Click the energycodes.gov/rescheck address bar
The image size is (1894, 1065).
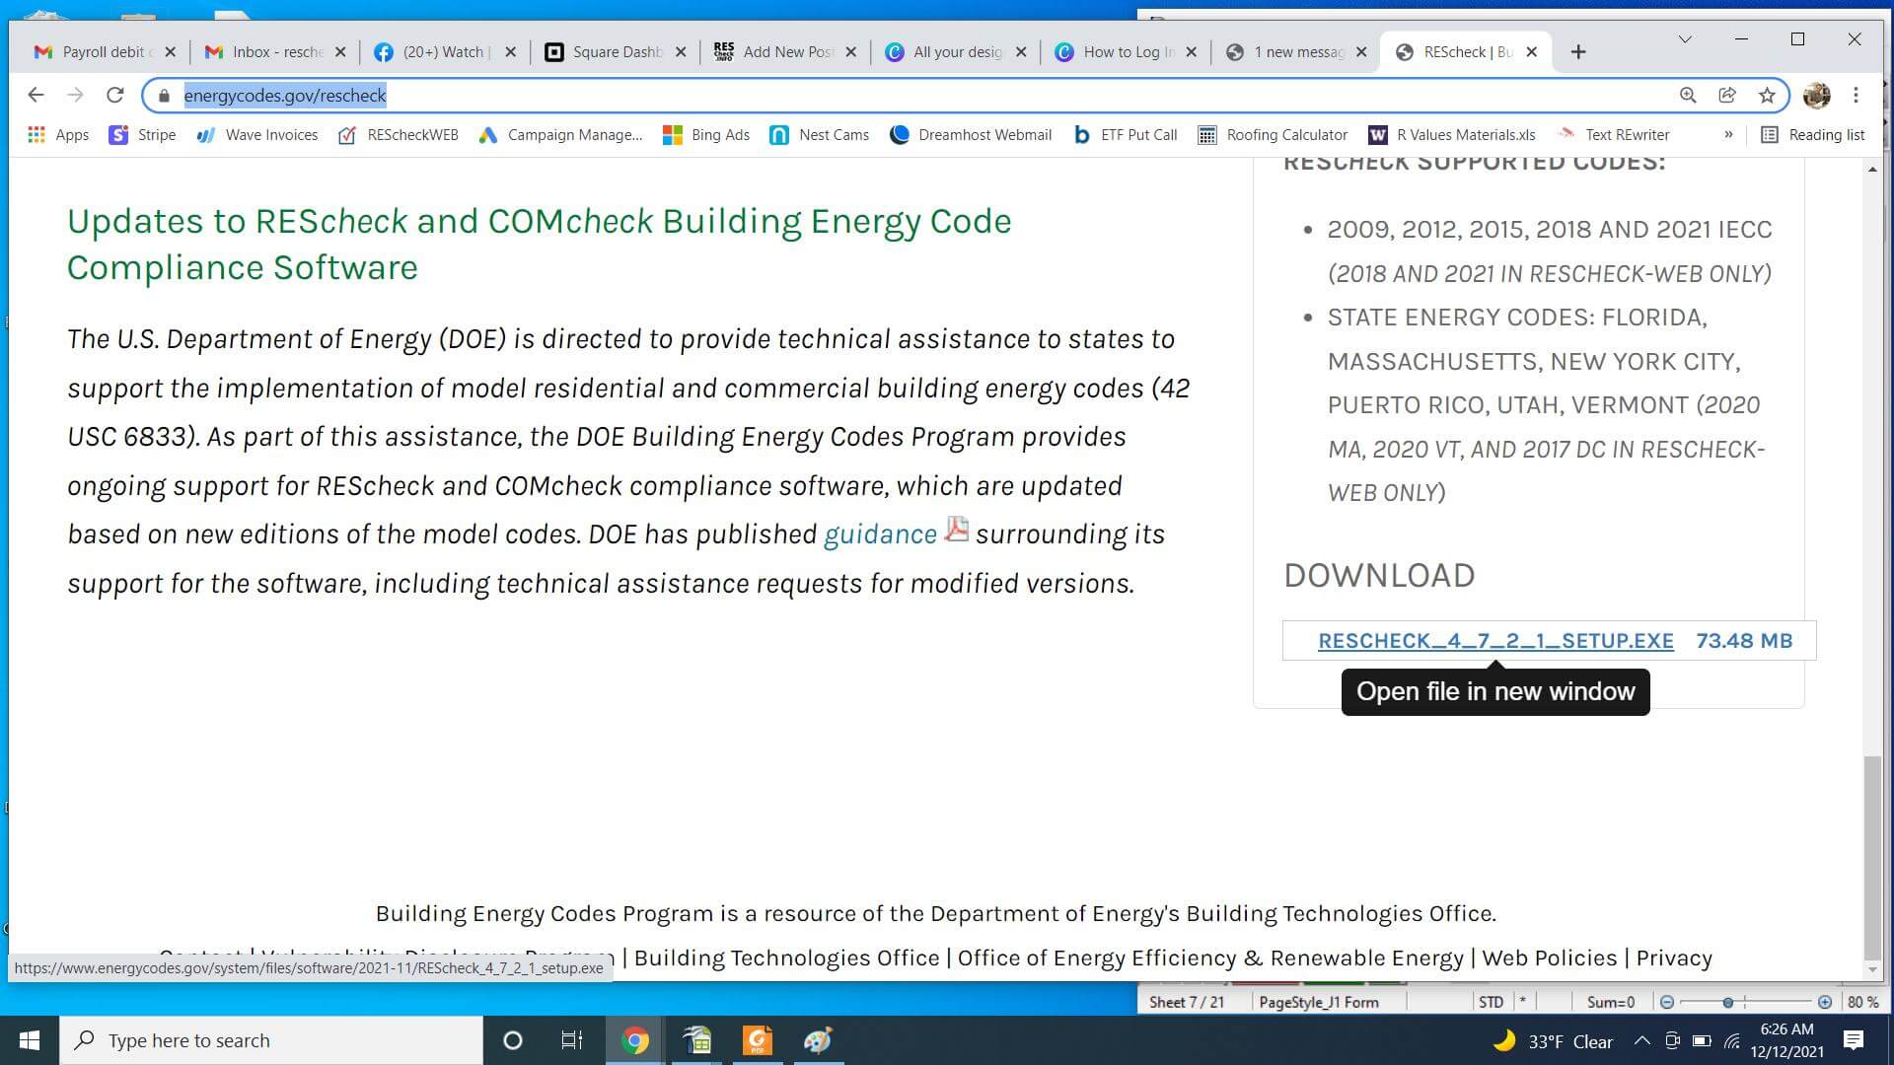tap(285, 95)
